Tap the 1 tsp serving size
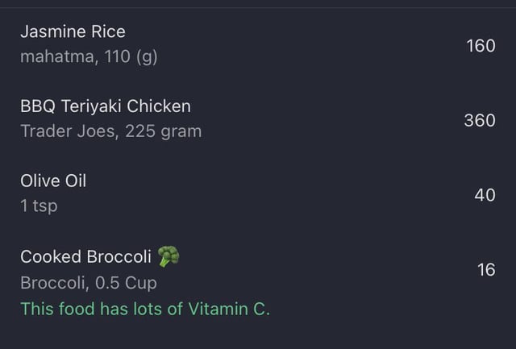Viewport: 516px width, 349px height. pos(39,206)
